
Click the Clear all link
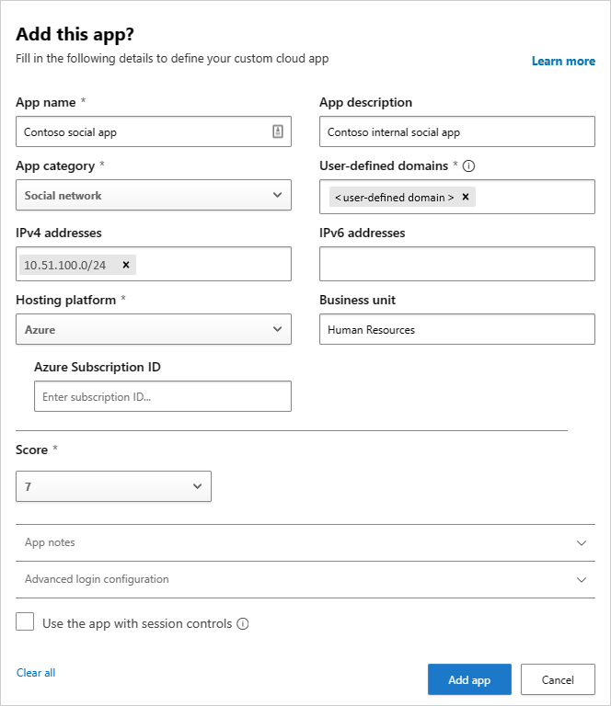(36, 673)
